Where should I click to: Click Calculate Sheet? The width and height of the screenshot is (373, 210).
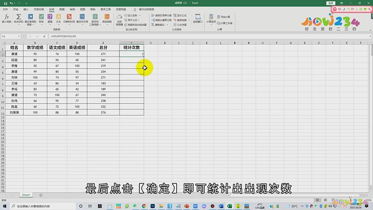pos(225,23)
